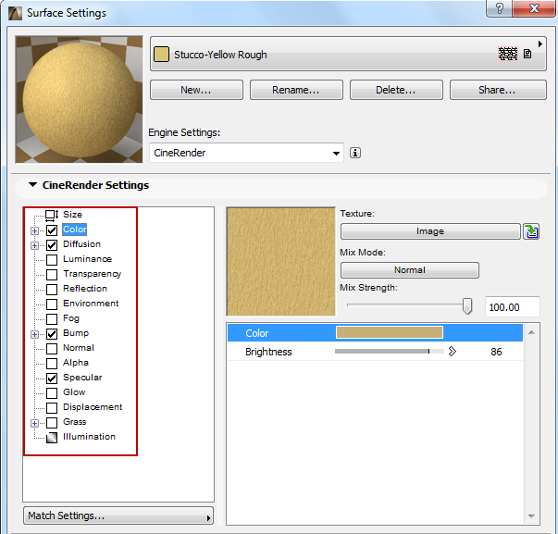The image size is (558, 534).
Task: Uncheck the Specular channel checkbox
Action: 52,379
